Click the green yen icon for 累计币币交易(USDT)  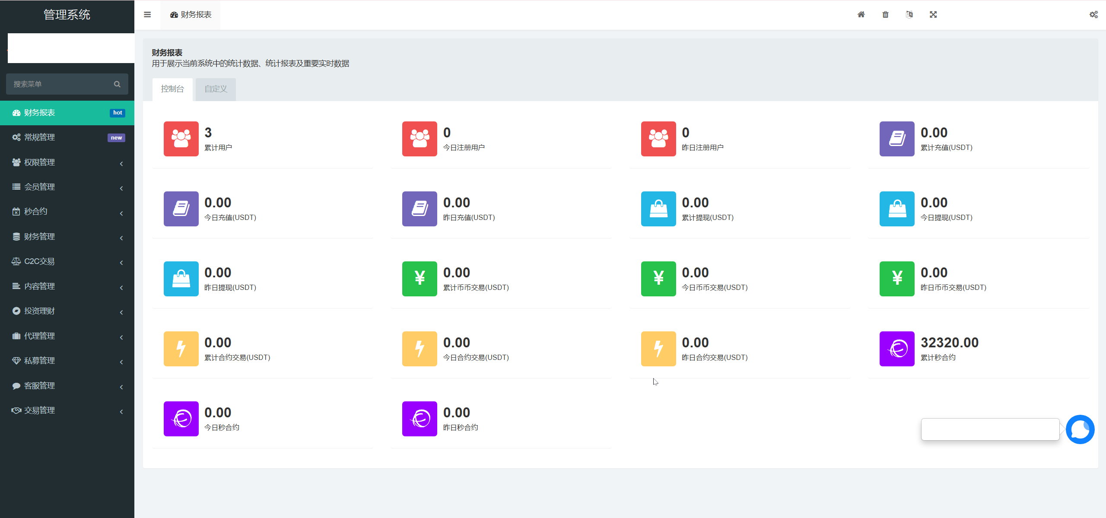pos(420,279)
